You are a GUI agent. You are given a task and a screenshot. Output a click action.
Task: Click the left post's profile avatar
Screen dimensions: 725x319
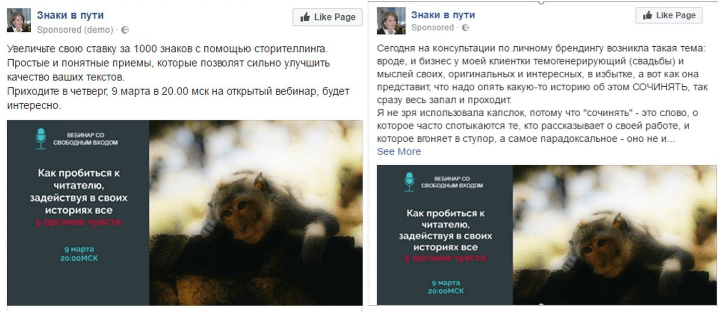tap(19, 20)
